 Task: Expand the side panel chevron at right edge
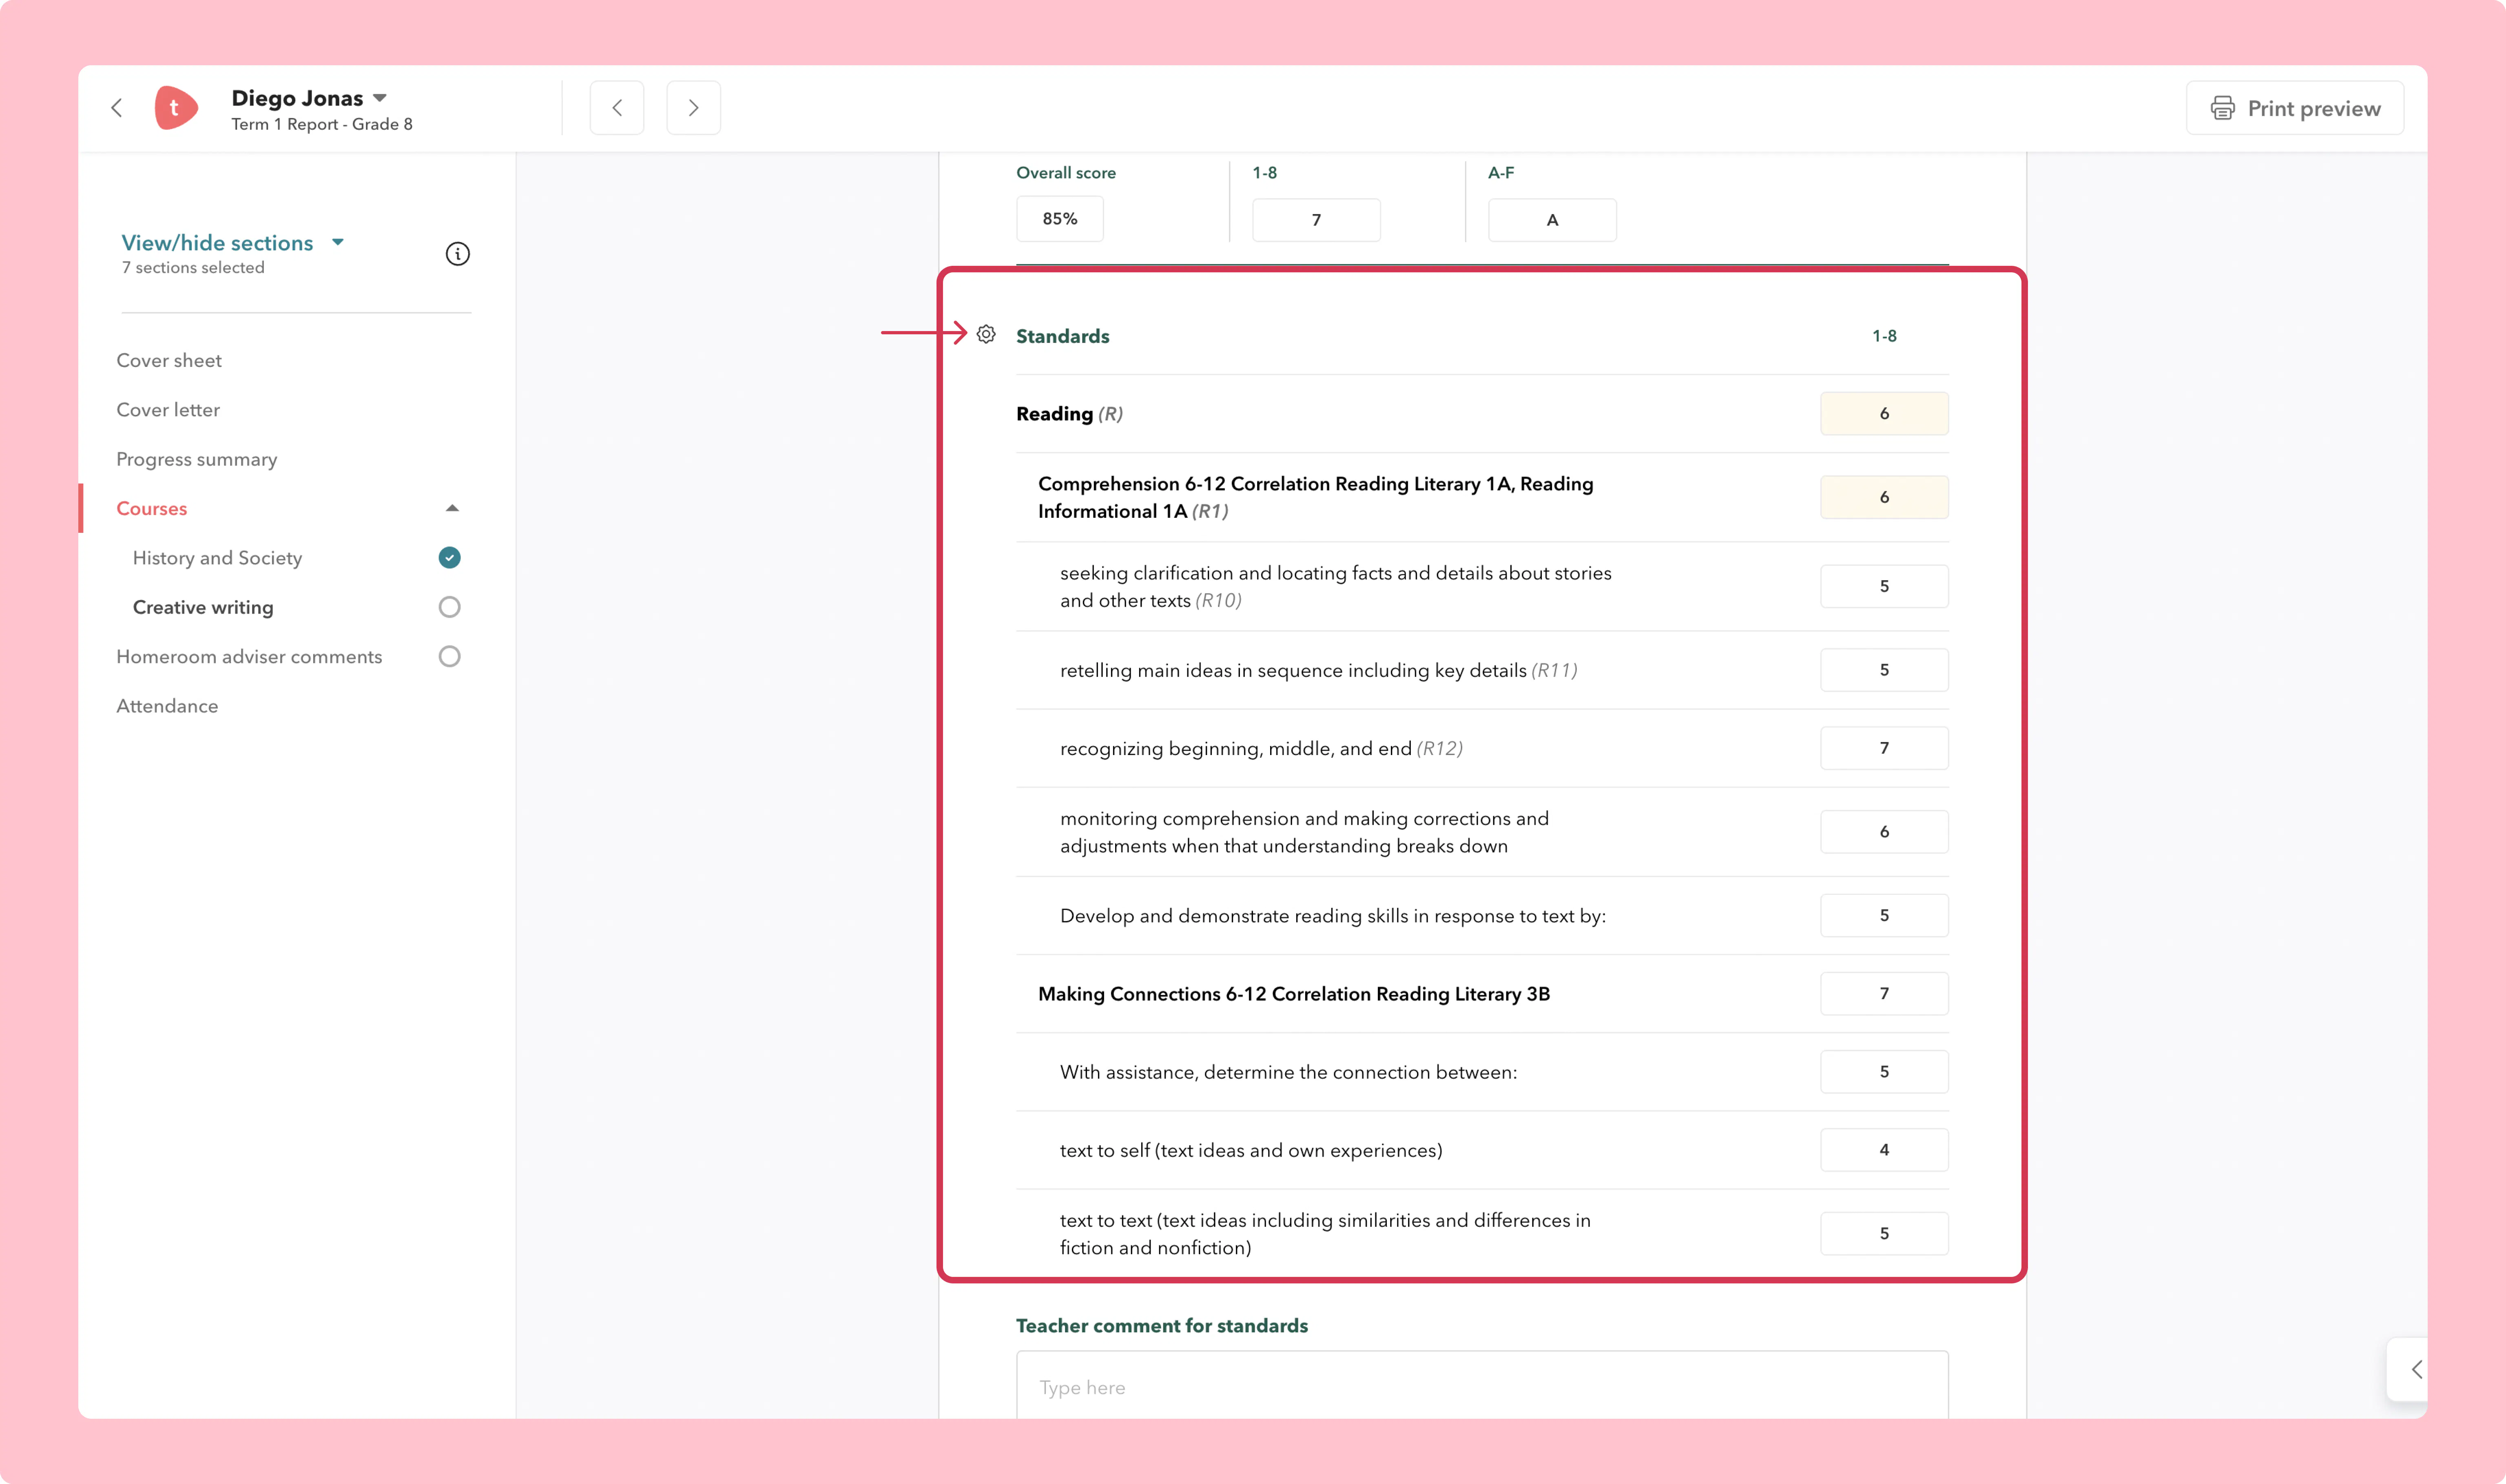tap(2416, 1369)
